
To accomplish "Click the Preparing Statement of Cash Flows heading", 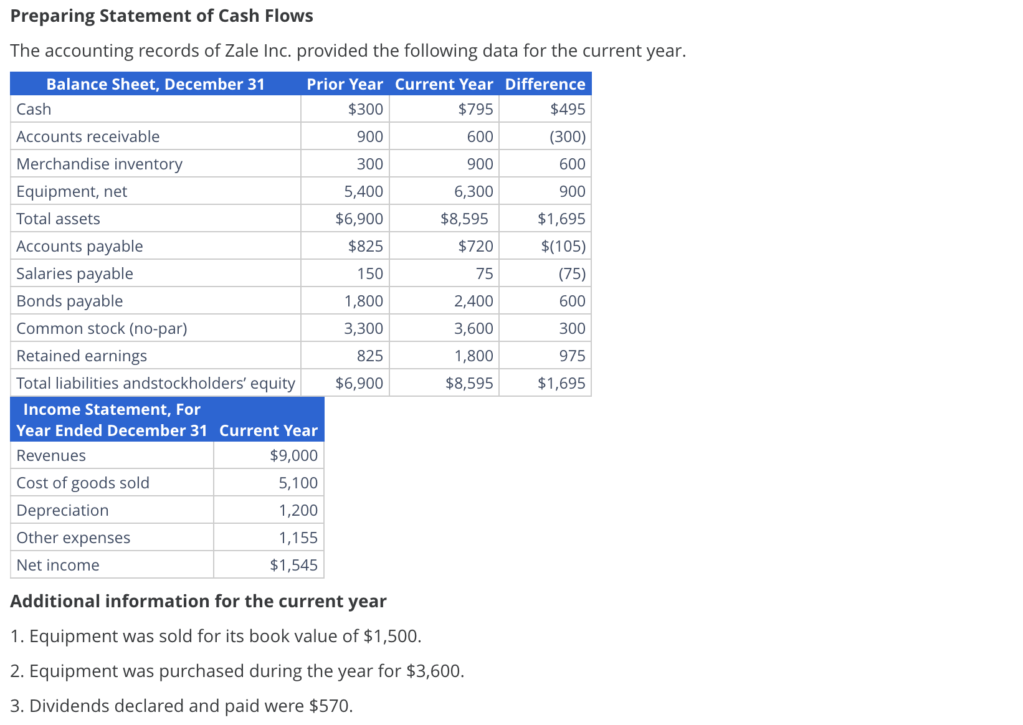I will [x=162, y=15].
